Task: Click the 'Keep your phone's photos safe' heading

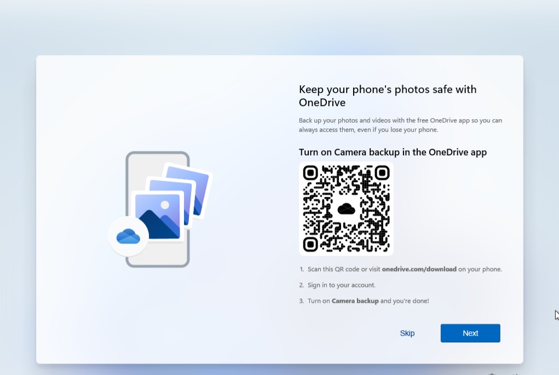Action: pos(387,96)
